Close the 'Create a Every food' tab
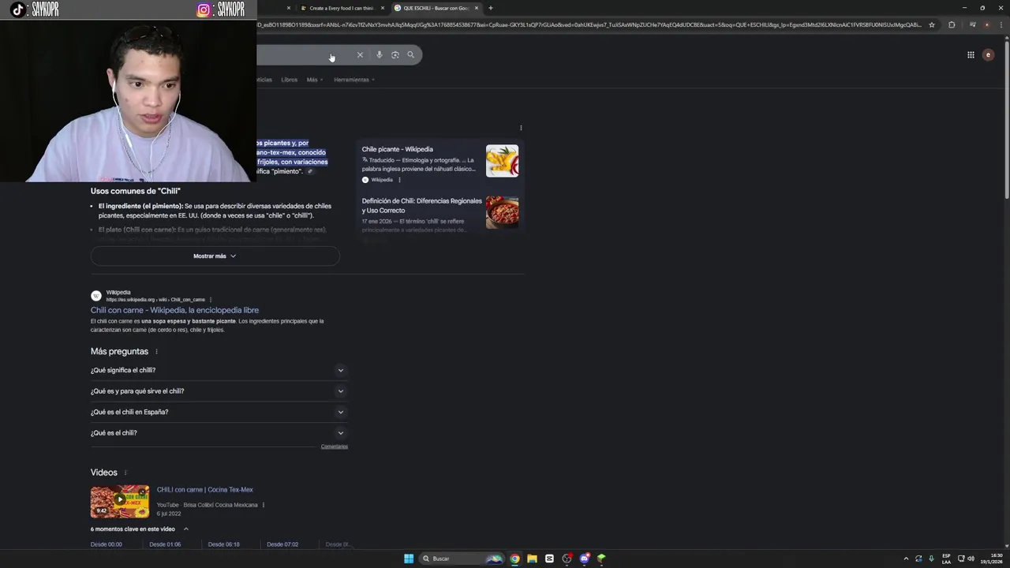1010x568 pixels. (x=383, y=8)
